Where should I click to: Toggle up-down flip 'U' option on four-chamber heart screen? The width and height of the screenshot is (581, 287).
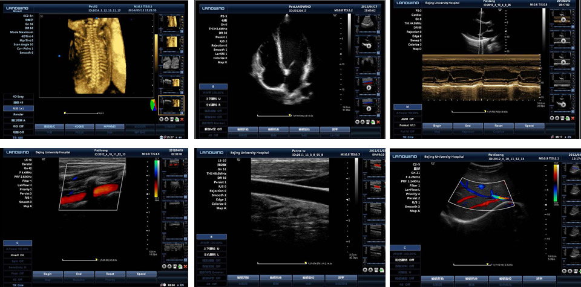[213, 98]
